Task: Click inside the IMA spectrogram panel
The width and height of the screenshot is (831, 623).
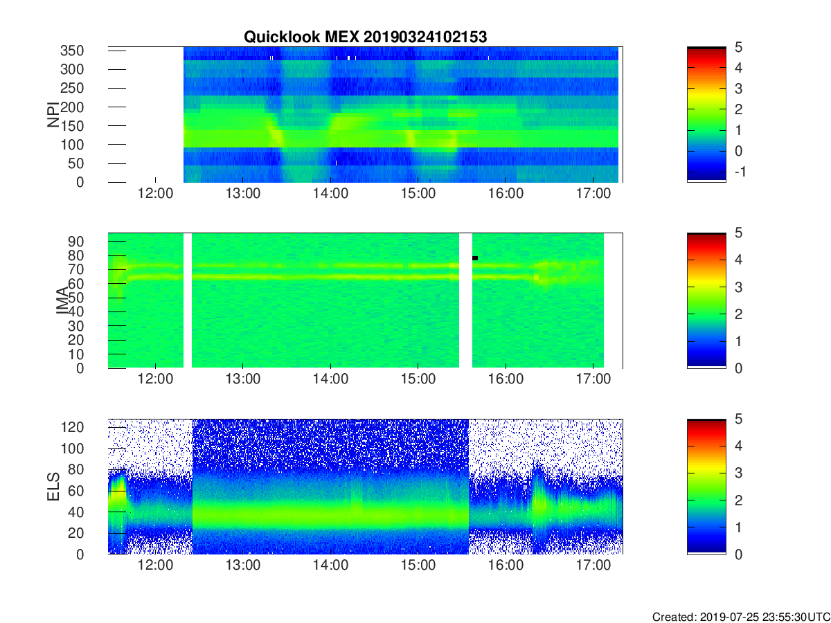Action: 365,300
